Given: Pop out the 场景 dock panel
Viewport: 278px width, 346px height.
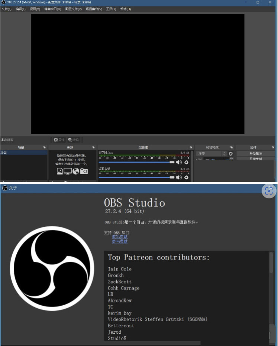Looking at the screenshot, I should (45, 147).
